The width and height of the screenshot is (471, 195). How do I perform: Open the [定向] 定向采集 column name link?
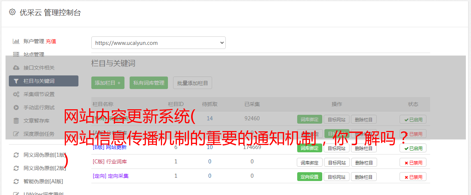(x=110, y=176)
